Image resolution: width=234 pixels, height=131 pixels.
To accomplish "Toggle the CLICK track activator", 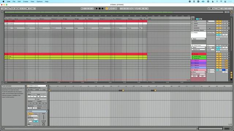I will (219, 21).
